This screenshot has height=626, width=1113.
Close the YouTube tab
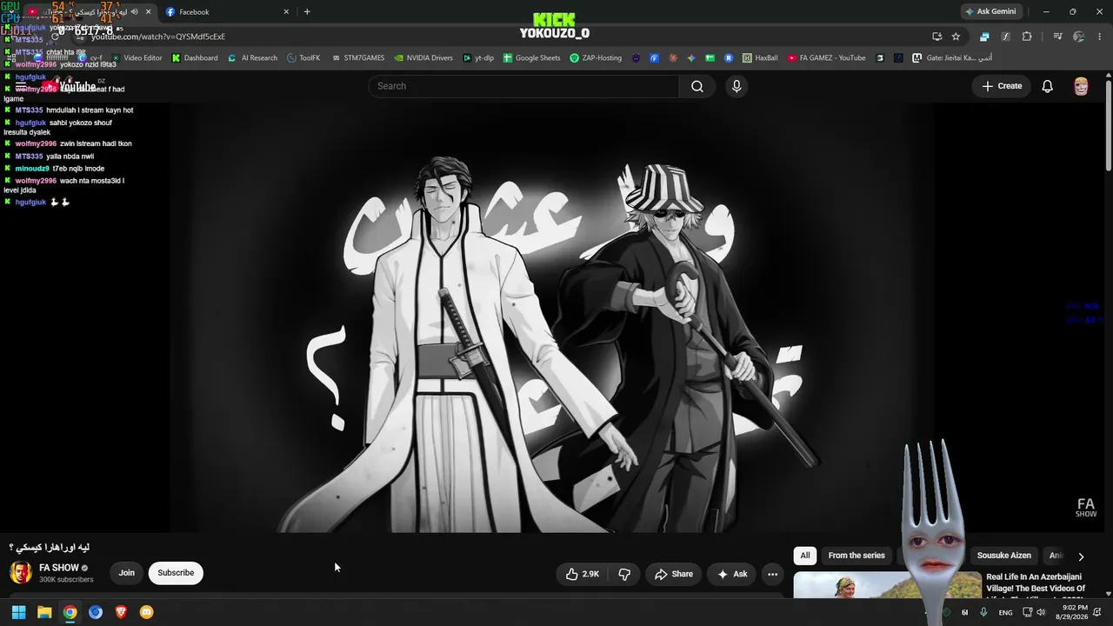tap(148, 12)
